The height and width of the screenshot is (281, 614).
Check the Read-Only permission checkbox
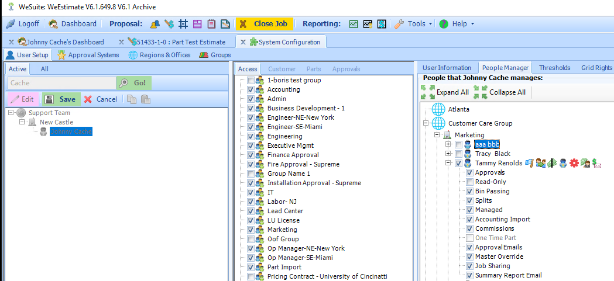tap(470, 182)
